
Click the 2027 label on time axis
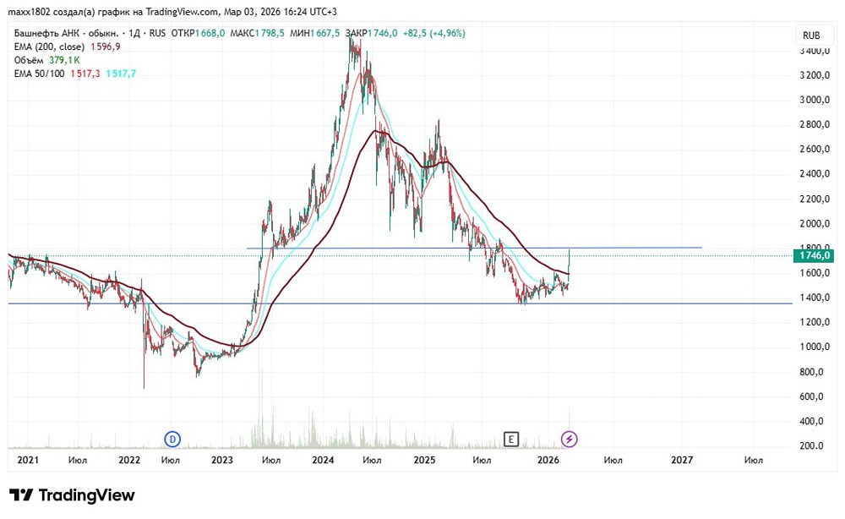[682, 460]
